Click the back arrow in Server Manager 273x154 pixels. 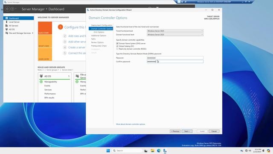8,9
